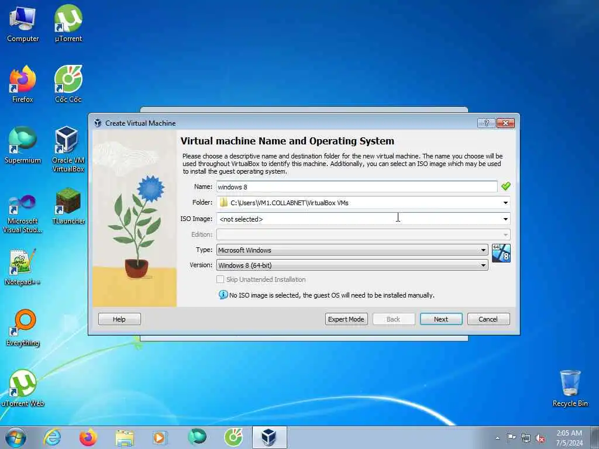Open Action Center flag in tray

click(x=511, y=437)
